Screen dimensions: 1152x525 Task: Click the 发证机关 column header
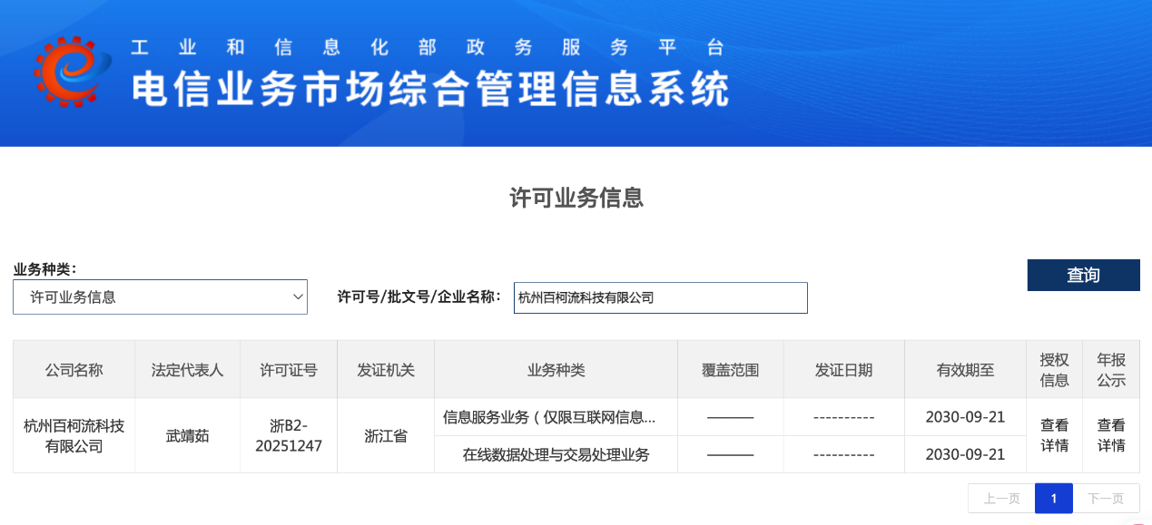pyautogui.click(x=386, y=370)
